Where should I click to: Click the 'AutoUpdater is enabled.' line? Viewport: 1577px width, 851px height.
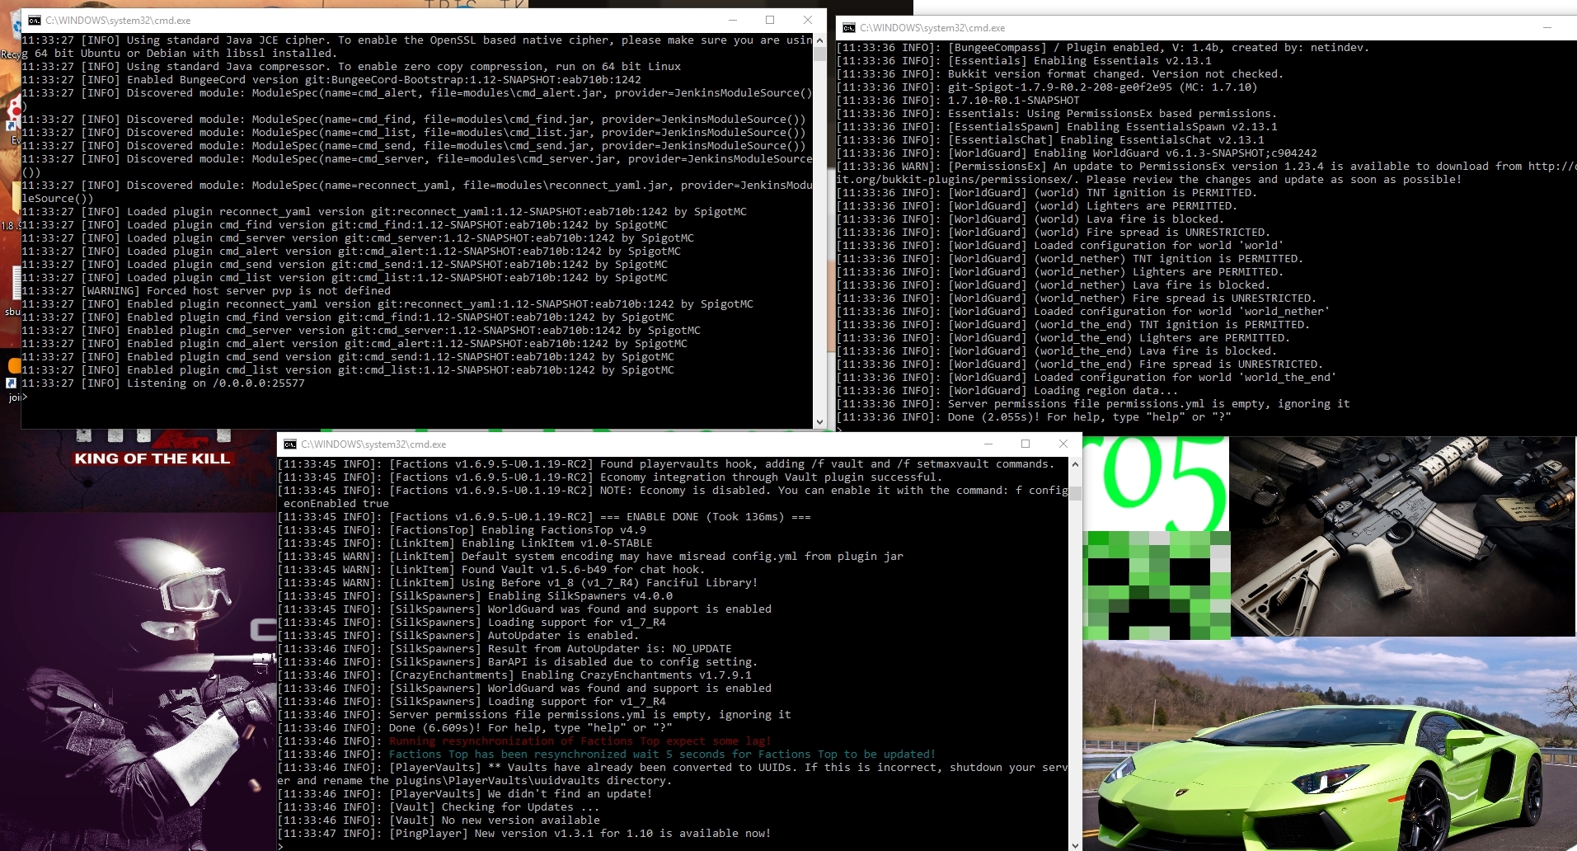tap(458, 636)
